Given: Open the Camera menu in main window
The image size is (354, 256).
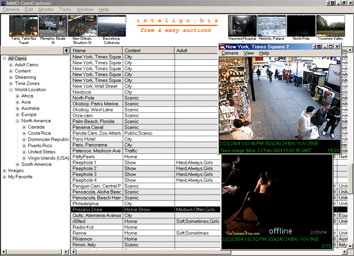Looking at the screenshot, I should point(11,9).
